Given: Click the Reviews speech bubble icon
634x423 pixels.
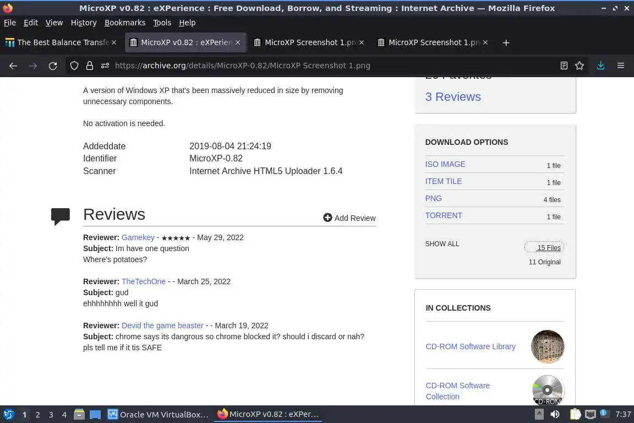Looking at the screenshot, I should click(61, 216).
